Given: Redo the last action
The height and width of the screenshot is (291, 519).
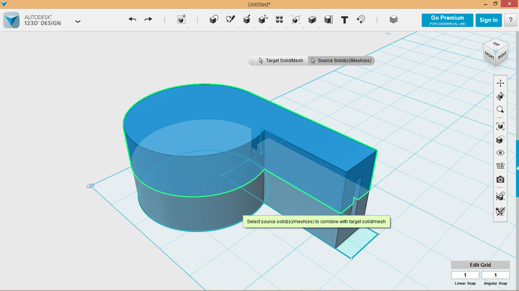Looking at the screenshot, I should 148,19.
